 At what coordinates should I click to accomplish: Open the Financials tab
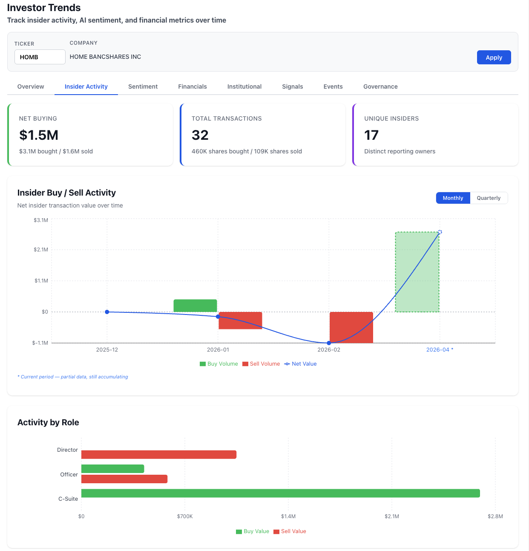click(192, 87)
